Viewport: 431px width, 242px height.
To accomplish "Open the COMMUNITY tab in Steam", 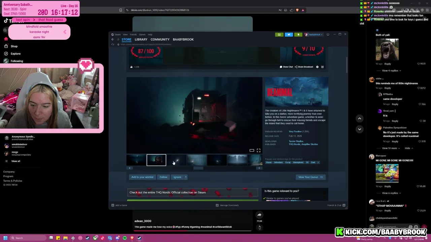I will (x=160, y=39).
